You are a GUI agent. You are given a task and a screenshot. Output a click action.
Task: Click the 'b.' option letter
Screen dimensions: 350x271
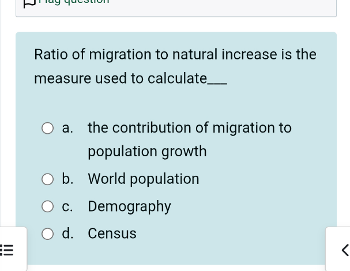click(67, 179)
